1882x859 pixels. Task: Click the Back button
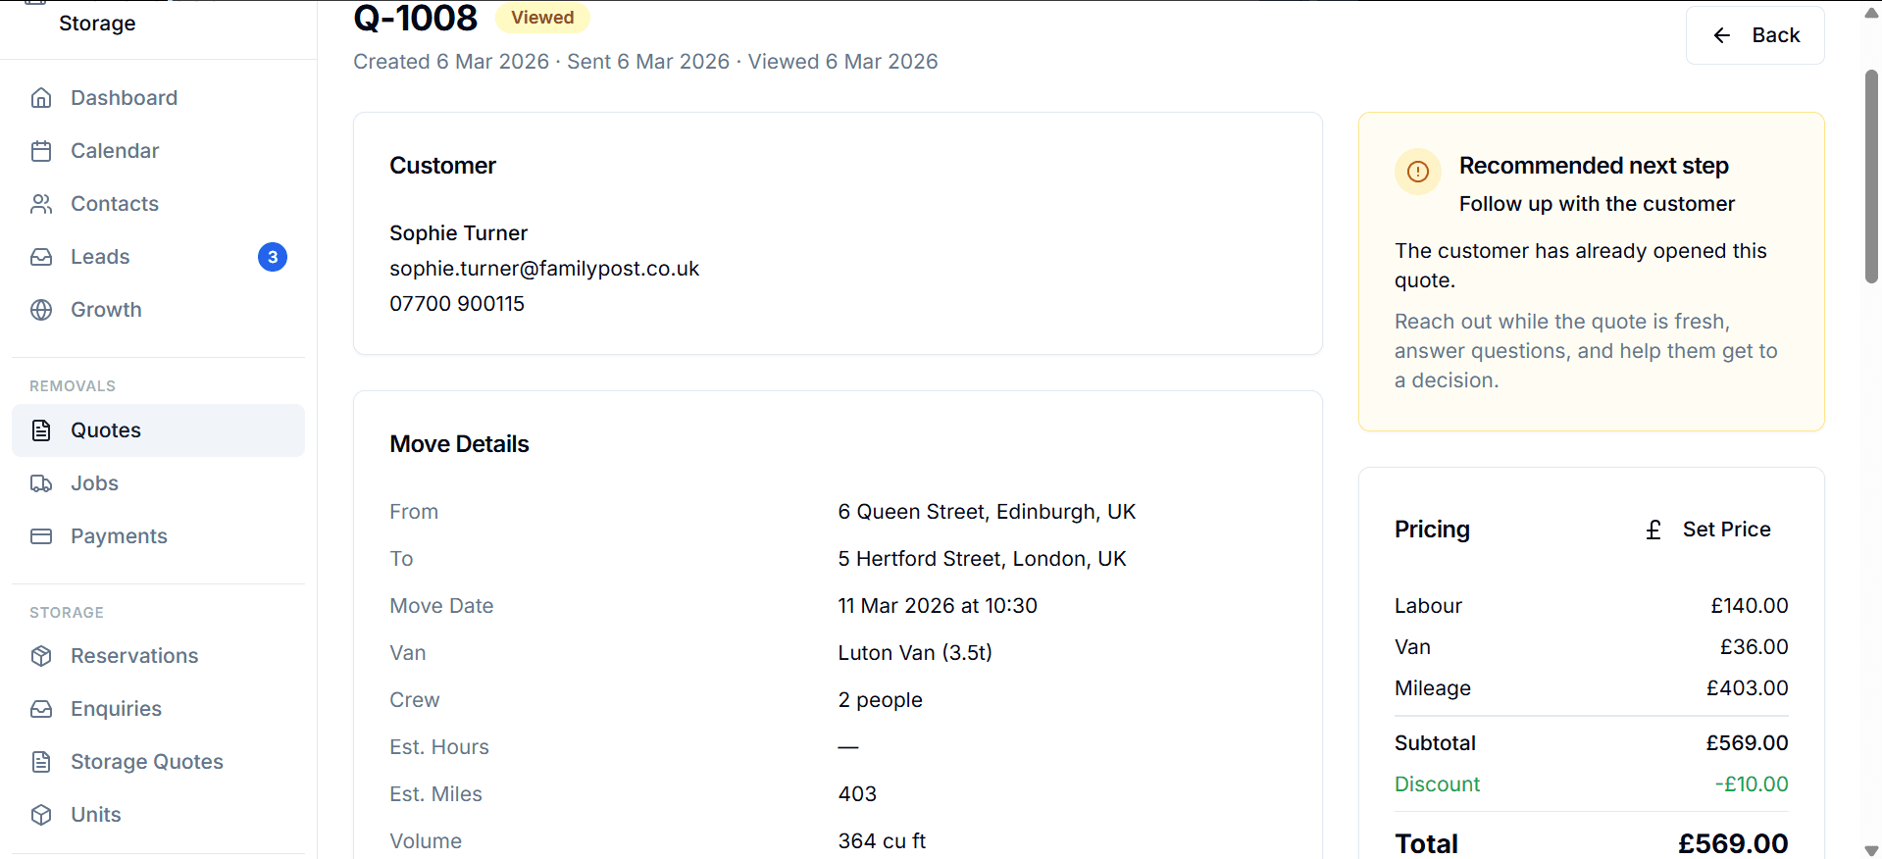[x=1755, y=35]
